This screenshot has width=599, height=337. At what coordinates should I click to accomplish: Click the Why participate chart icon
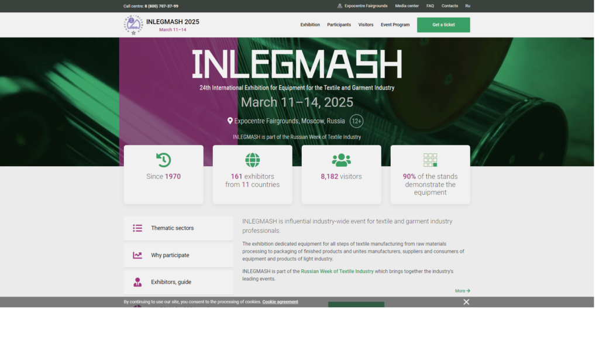click(137, 255)
